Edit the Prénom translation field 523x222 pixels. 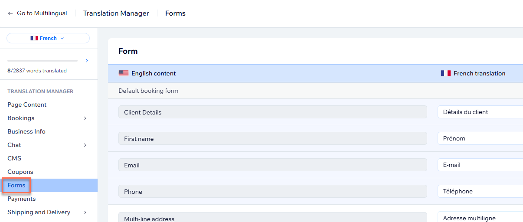(x=481, y=138)
